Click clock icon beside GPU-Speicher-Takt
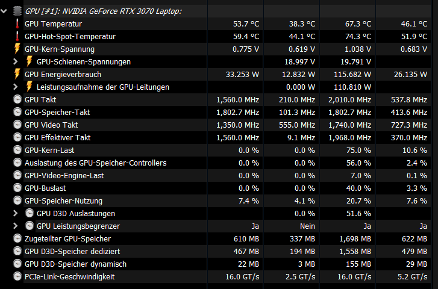The width and height of the screenshot is (438, 289). tap(17, 112)
